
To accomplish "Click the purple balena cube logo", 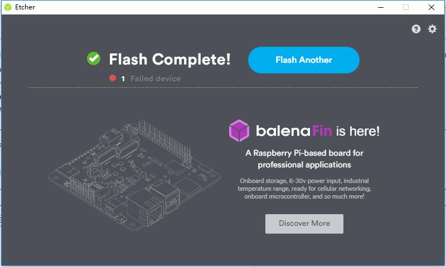I will (x=239, y=131).
